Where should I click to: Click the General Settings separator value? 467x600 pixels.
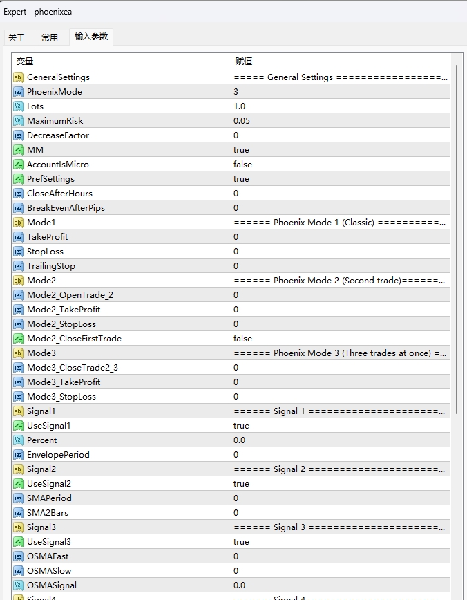click(341, 77)
